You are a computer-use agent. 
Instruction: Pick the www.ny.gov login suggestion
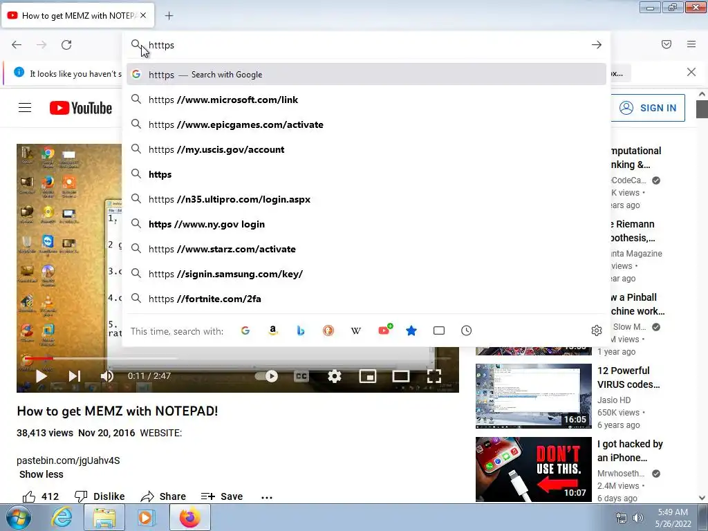[366, 224]
